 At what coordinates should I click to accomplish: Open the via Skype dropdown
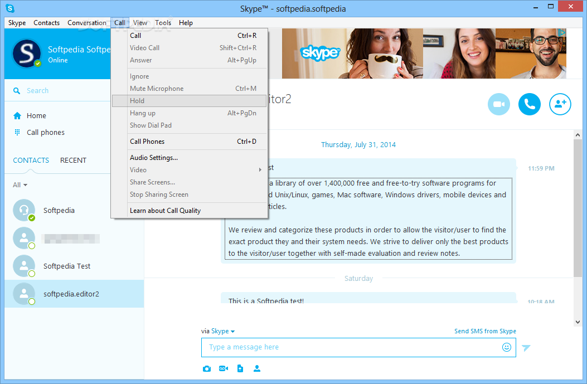coord(223,331)
